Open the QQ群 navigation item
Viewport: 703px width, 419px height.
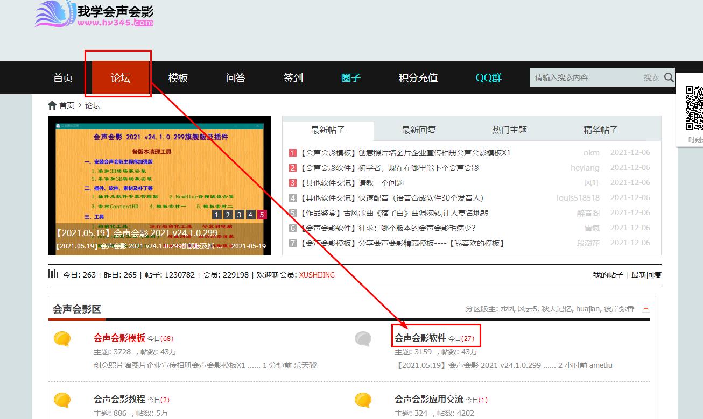(489, 77)
